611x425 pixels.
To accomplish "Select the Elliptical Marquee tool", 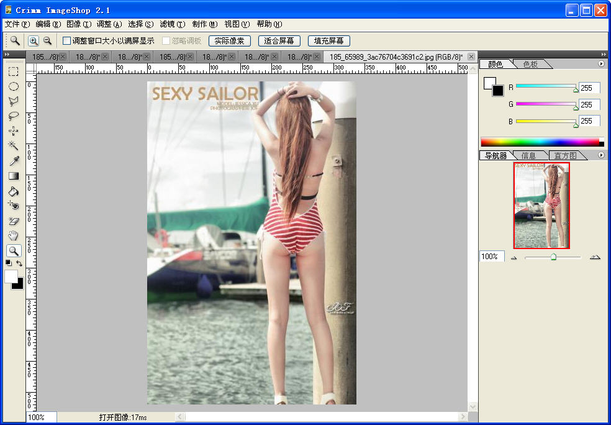I will click(x=13, y=86).
